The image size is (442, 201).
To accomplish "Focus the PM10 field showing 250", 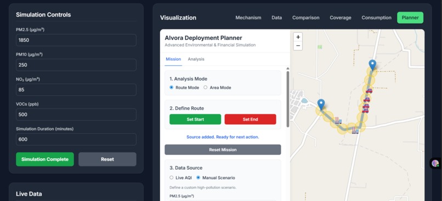I will point(76,65).
